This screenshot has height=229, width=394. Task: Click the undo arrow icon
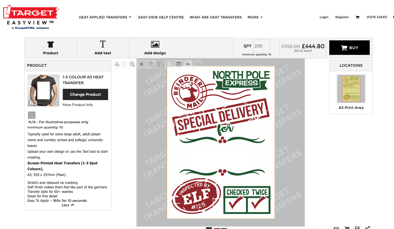click(x=188, y=64)
